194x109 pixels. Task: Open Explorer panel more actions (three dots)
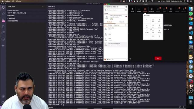pos(43,7)
